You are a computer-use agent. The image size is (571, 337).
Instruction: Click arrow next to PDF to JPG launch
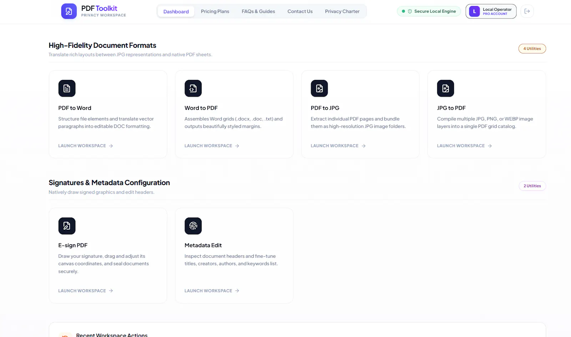coord(364,146)
